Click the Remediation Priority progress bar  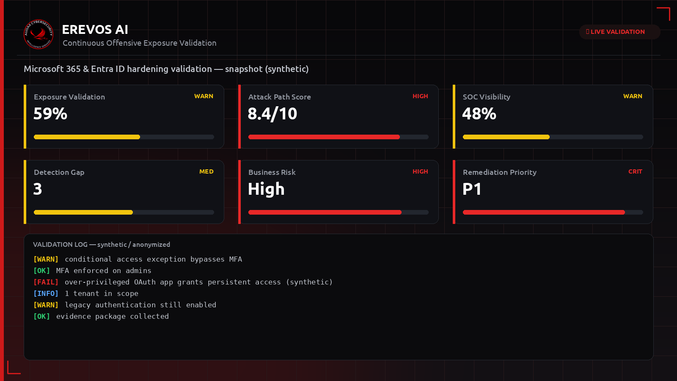(553, 213)
